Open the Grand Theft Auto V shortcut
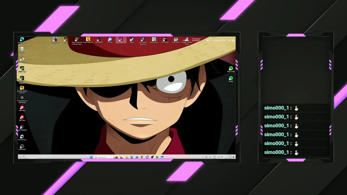 pos(77,41)
